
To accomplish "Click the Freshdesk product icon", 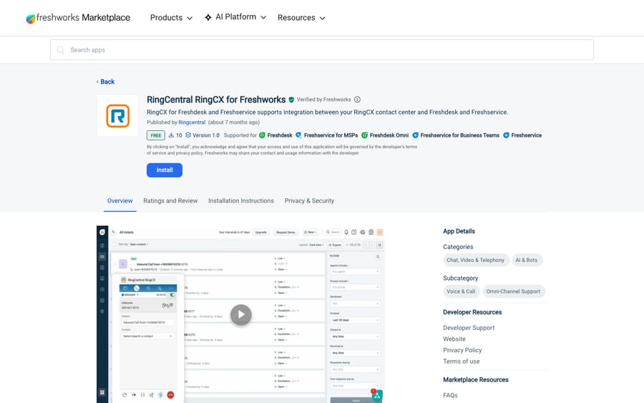I will (262, 135).
